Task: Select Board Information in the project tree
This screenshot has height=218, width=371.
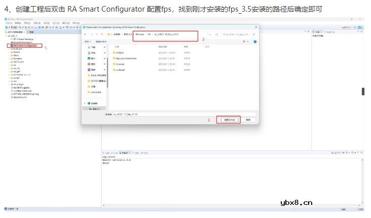Action: pyautogui.click(x=21, y=42)
